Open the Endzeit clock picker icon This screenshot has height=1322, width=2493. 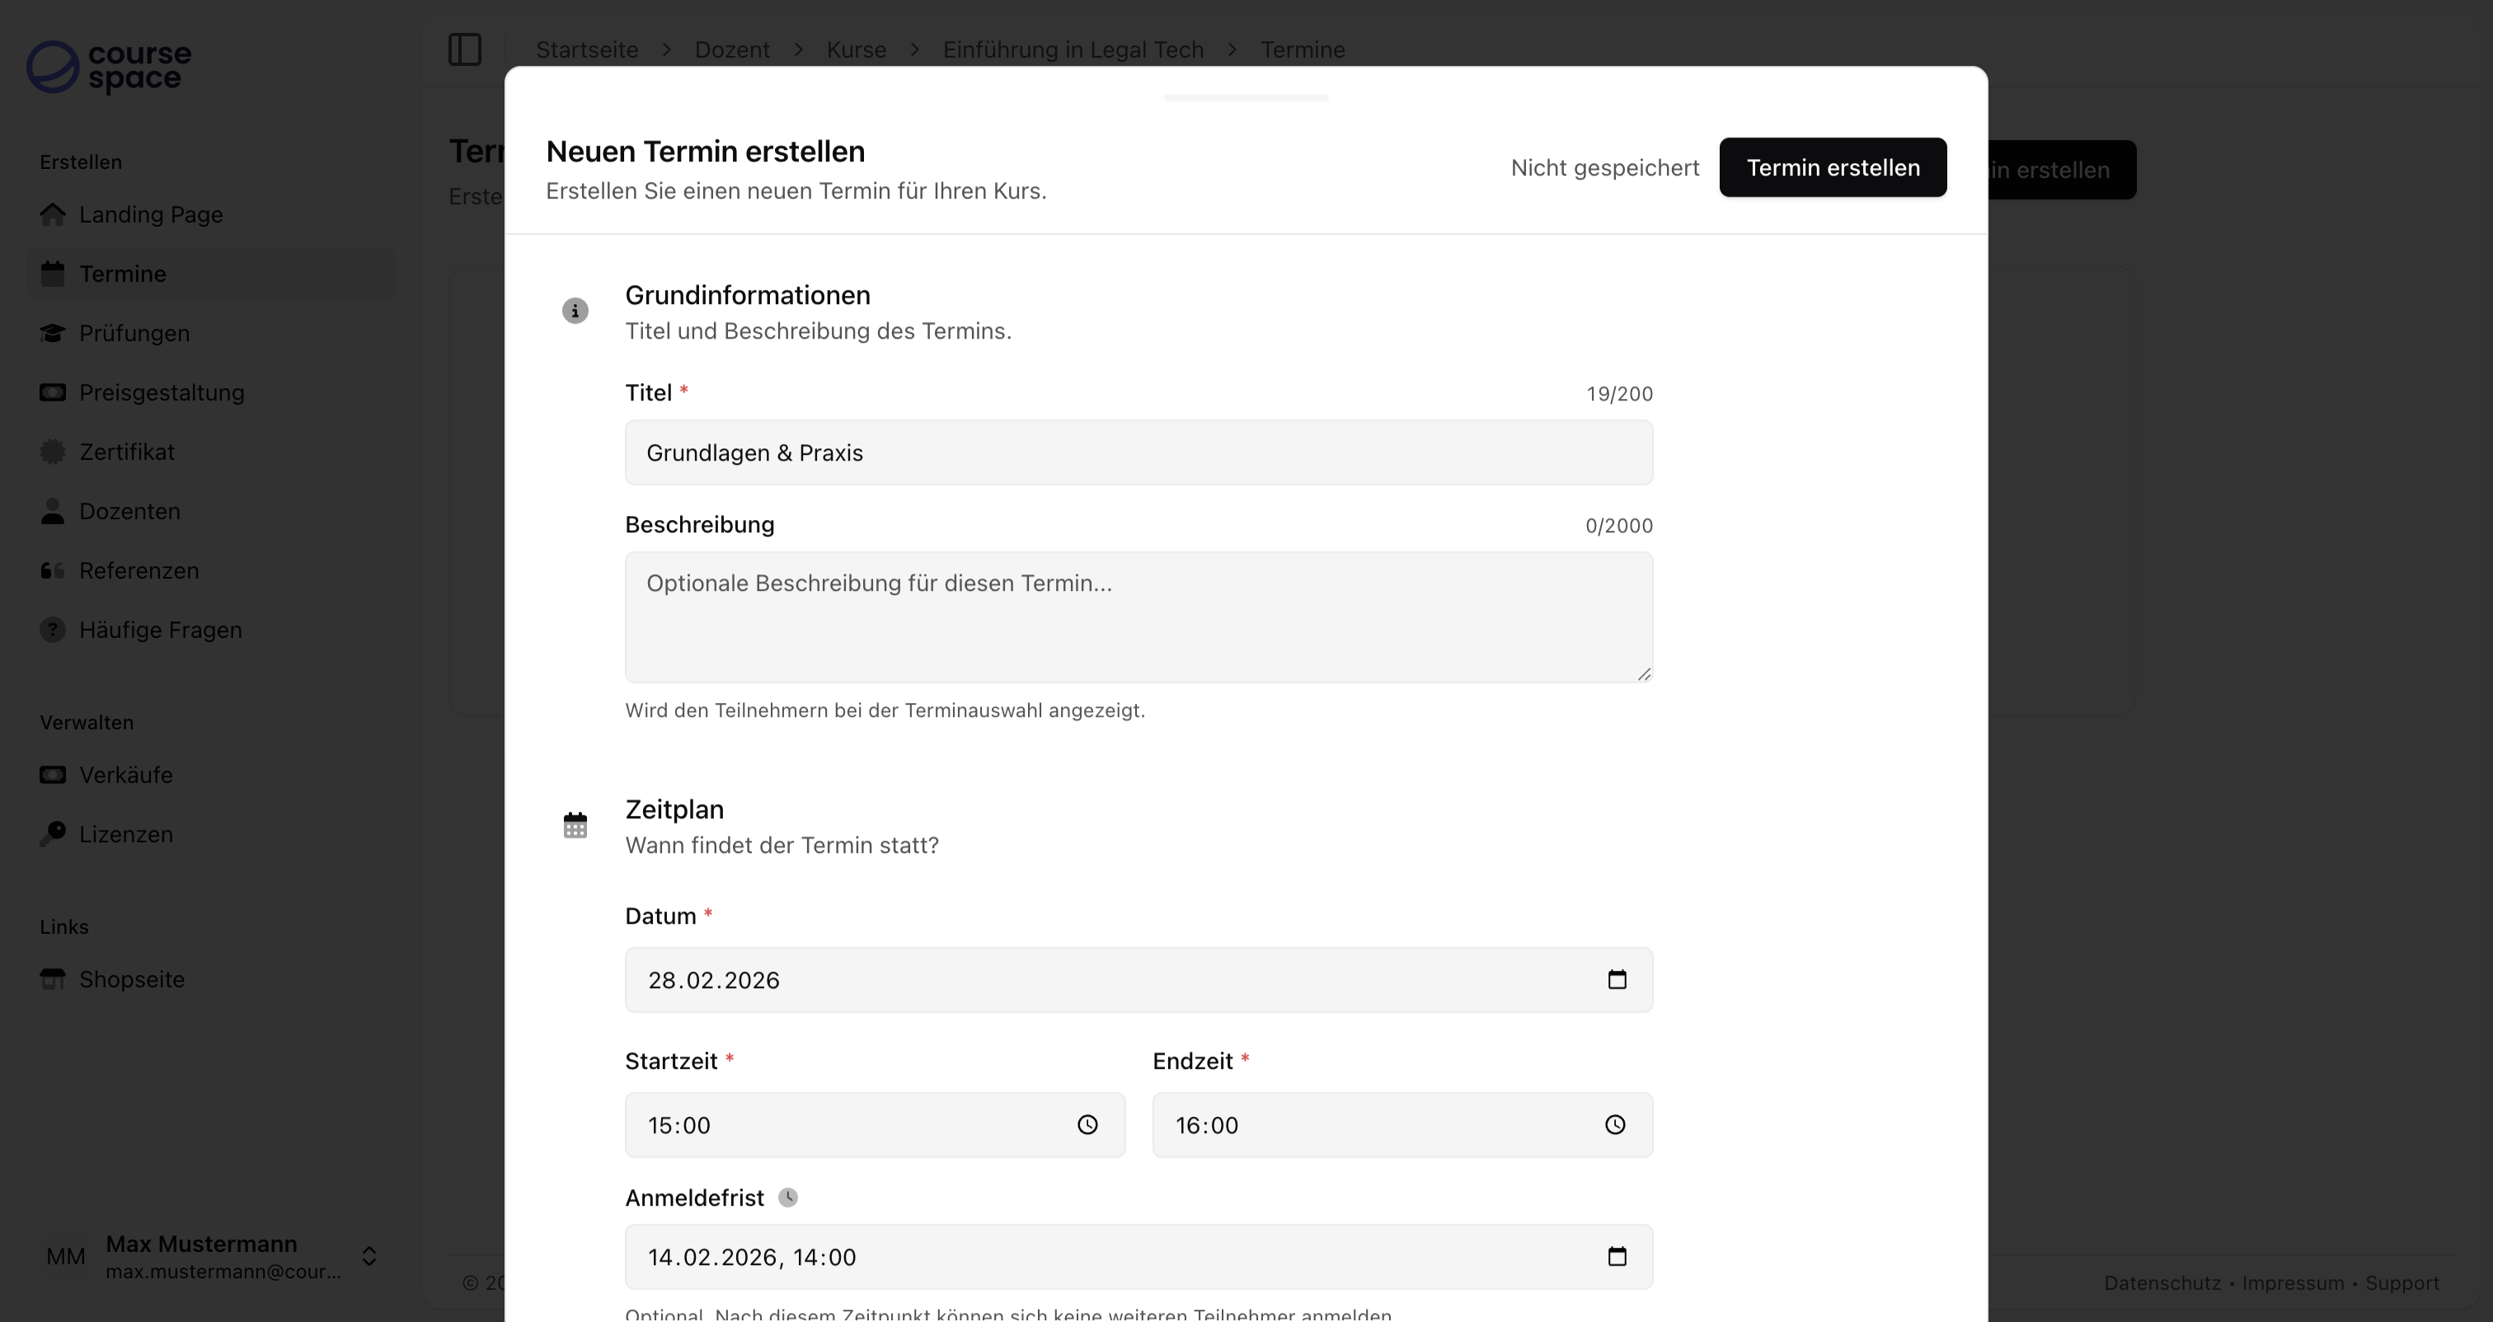(x=1614, y=1124)
